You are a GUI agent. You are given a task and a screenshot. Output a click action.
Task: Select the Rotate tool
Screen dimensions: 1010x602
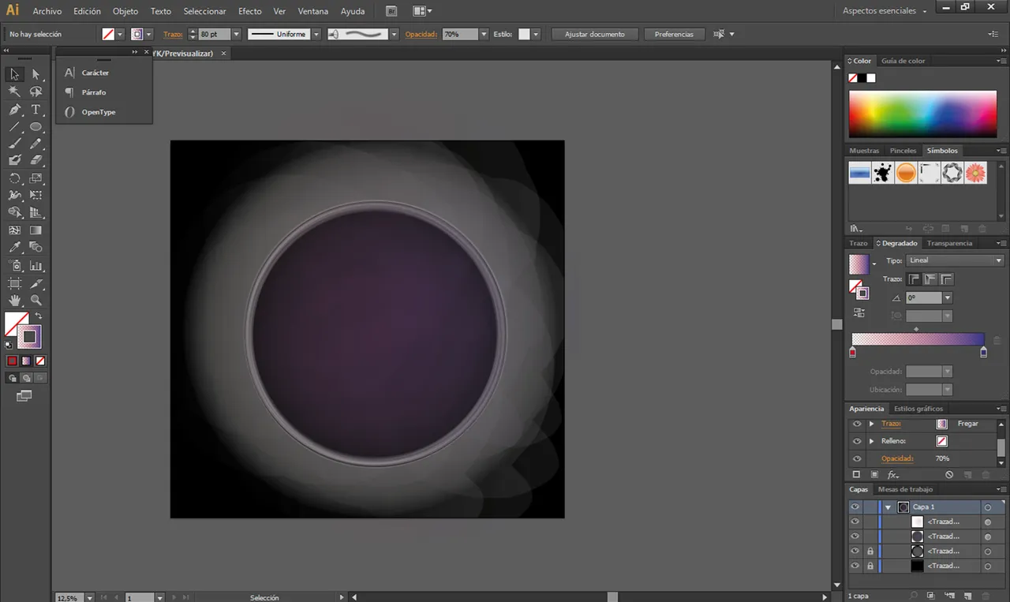coord(14,178)
